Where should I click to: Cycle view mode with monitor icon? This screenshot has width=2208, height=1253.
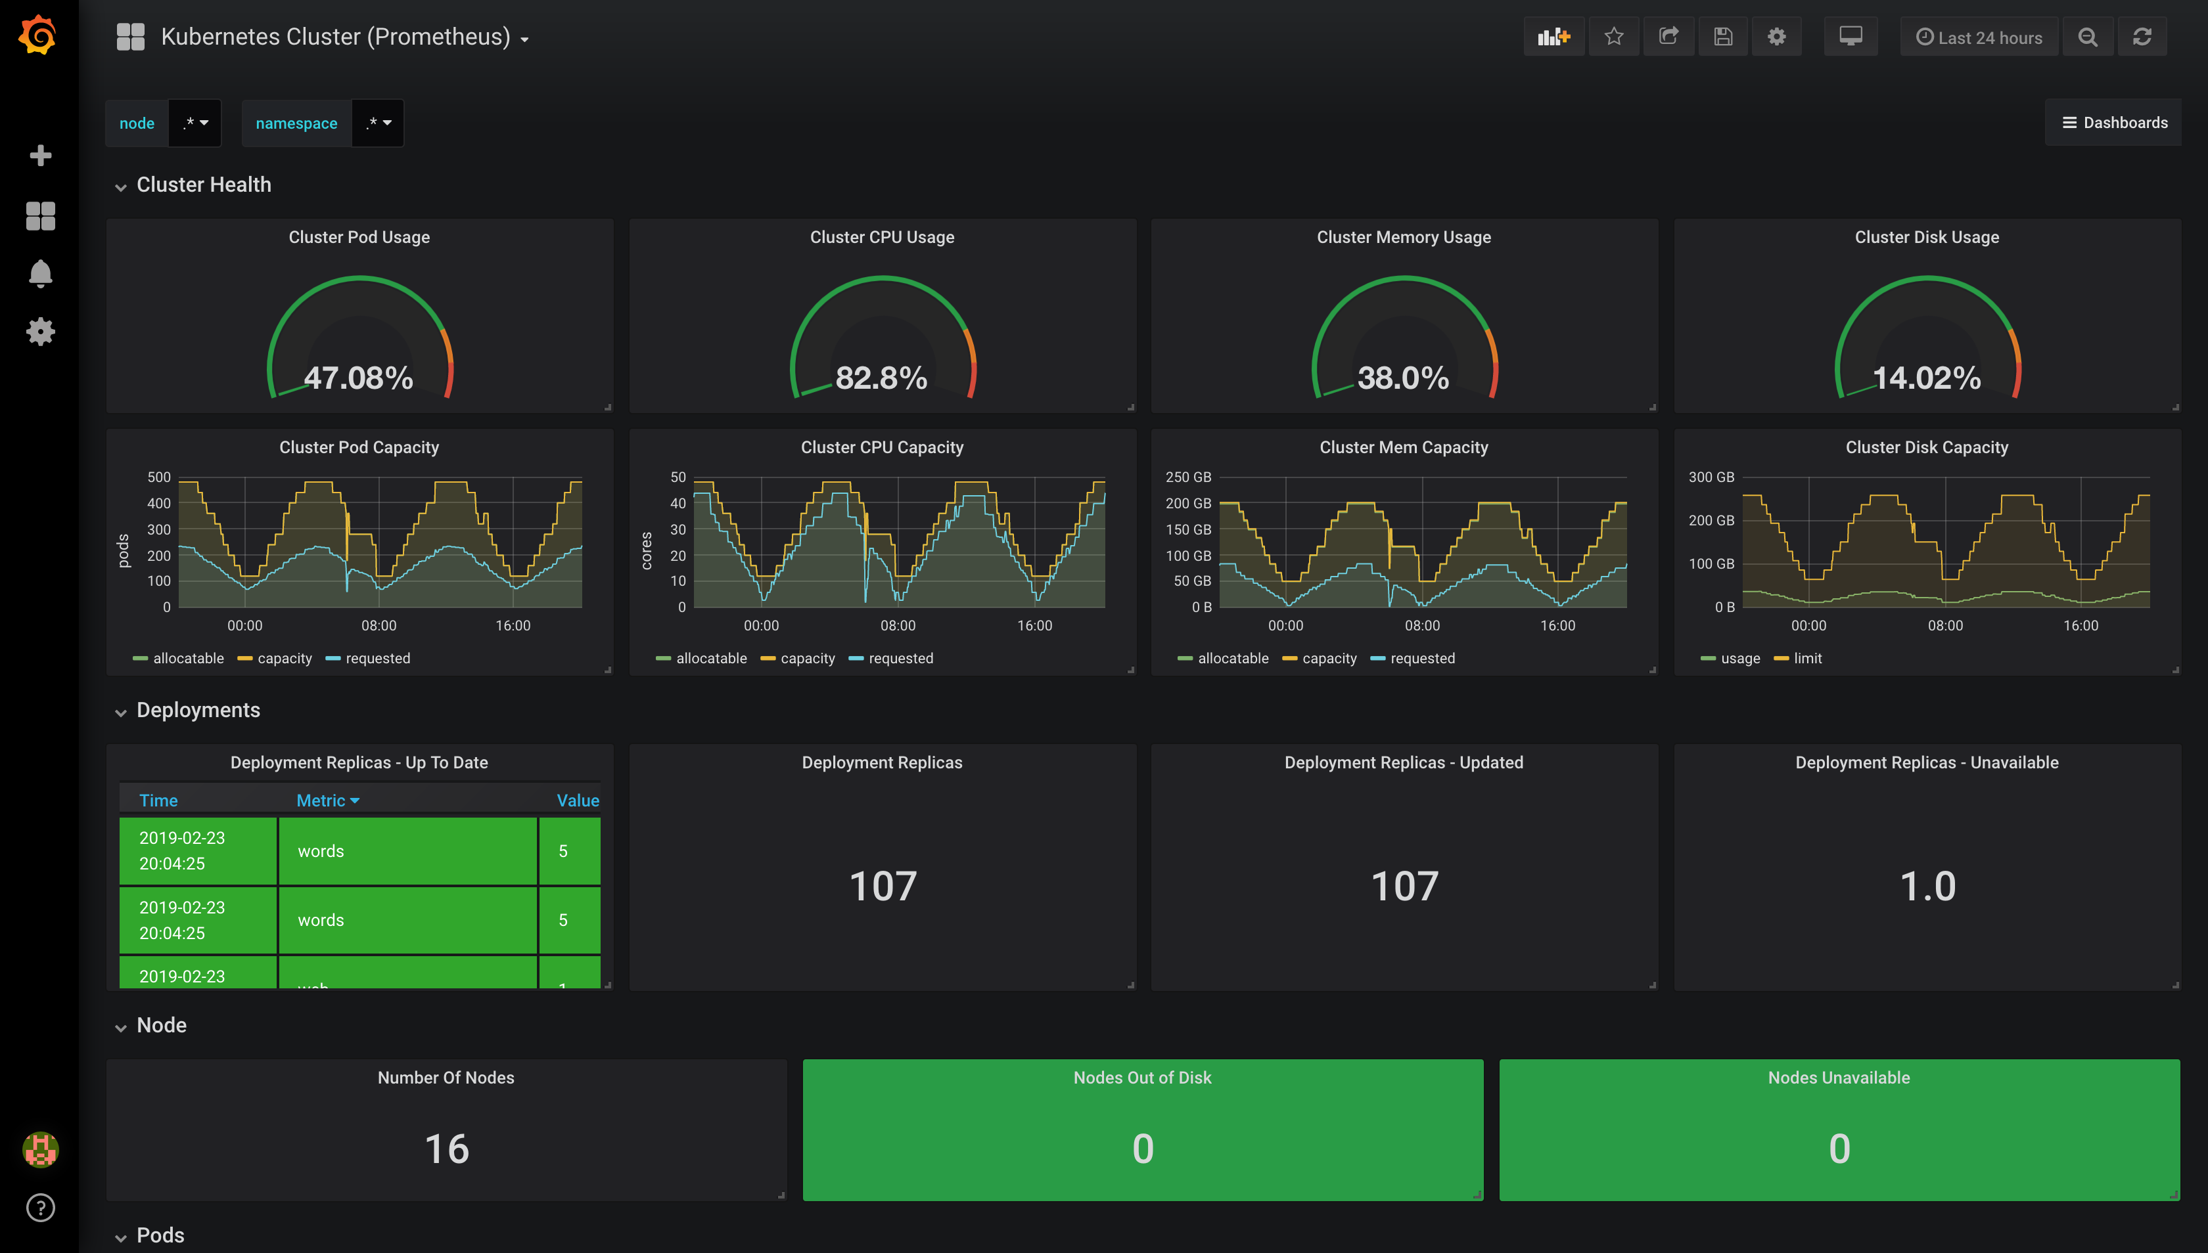1851,37
